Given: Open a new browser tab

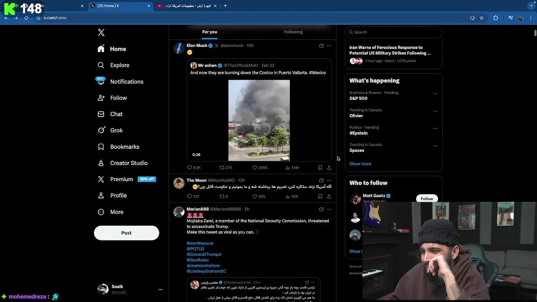Looking at the screenshot, I should click(x=225, y=6).
